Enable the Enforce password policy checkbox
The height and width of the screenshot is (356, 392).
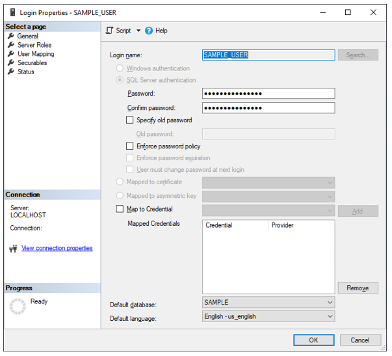tap(130, 146)
